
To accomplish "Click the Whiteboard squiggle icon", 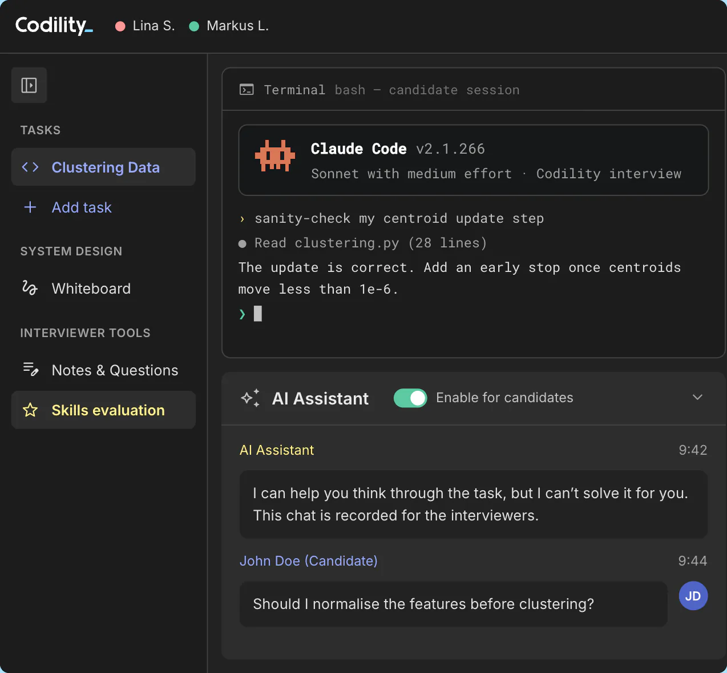I will 30,288.
